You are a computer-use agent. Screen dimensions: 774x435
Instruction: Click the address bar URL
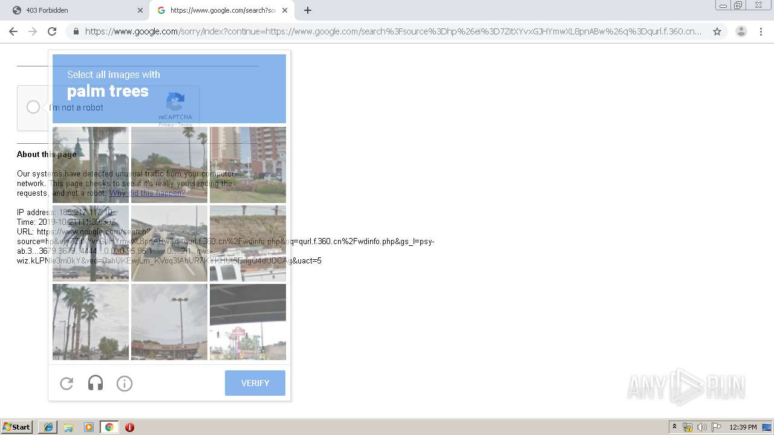point(393,31)
